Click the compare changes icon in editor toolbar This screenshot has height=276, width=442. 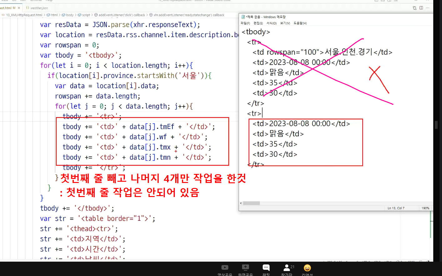415,8
